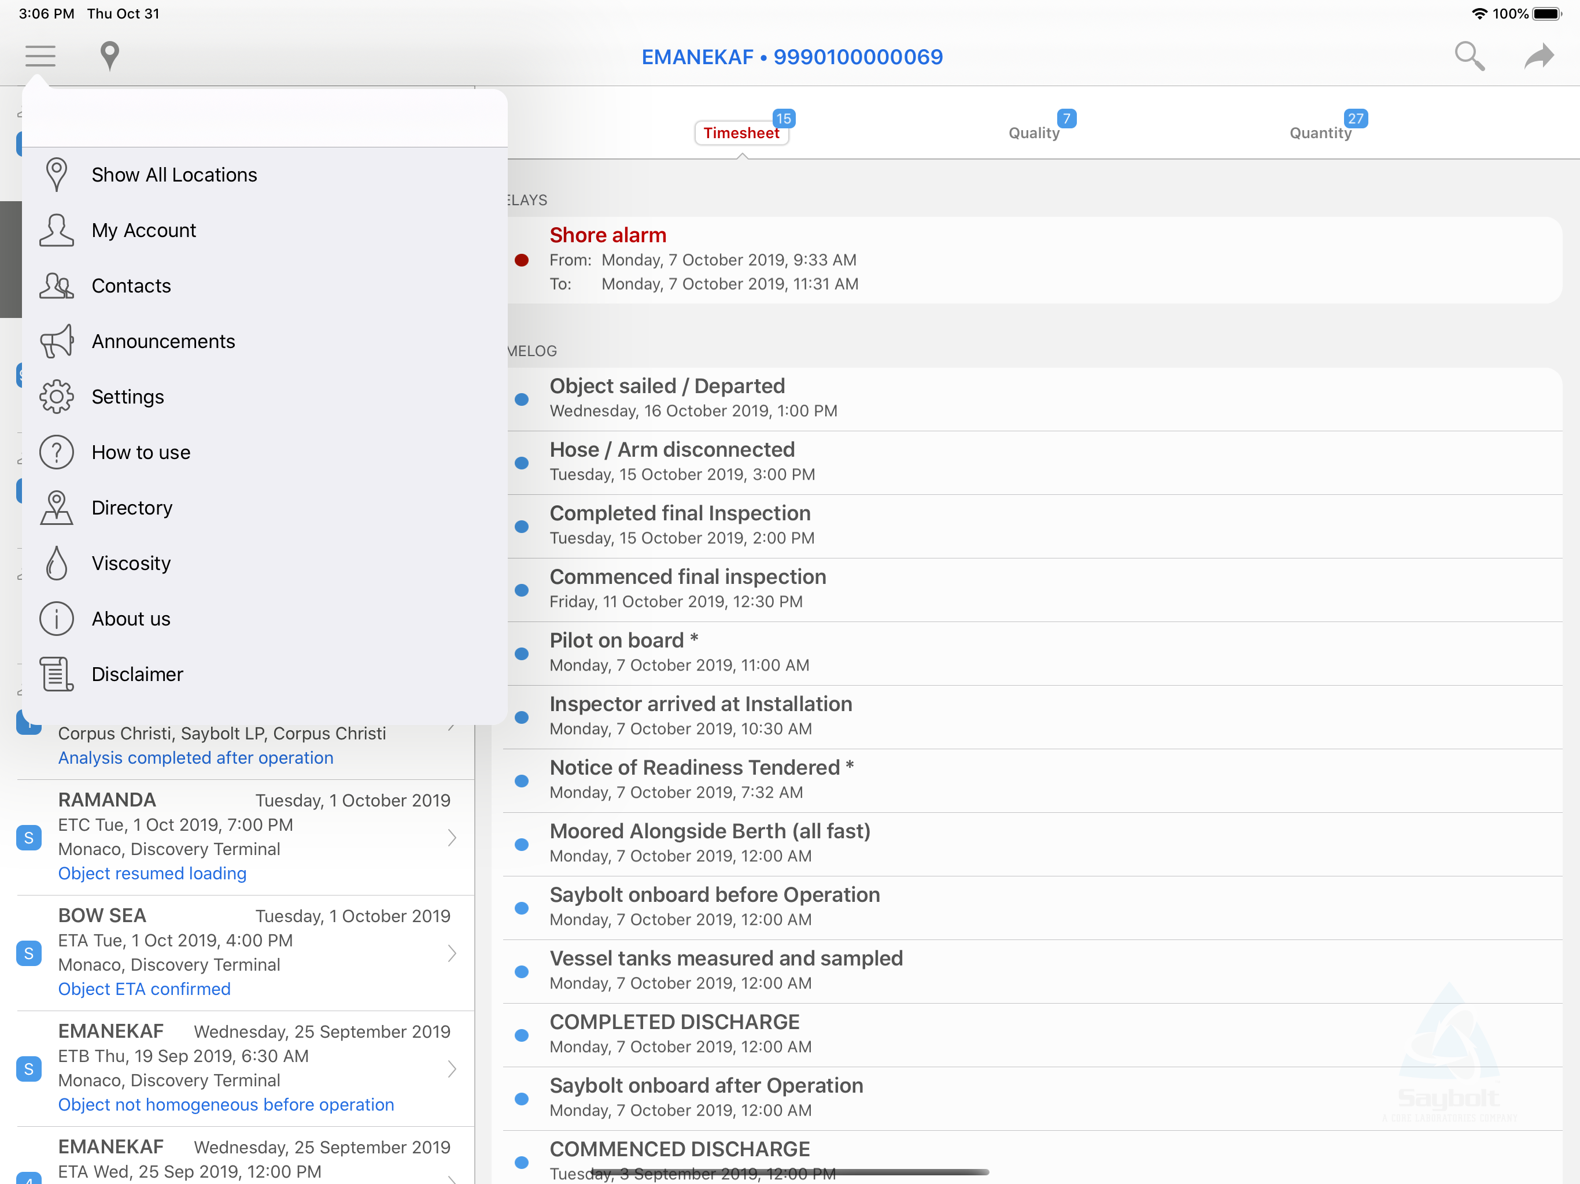Viewport: 1580px width, 1184px height.
Task: Tap the Wi-Fi icon in status bar
Action: 1480,13
